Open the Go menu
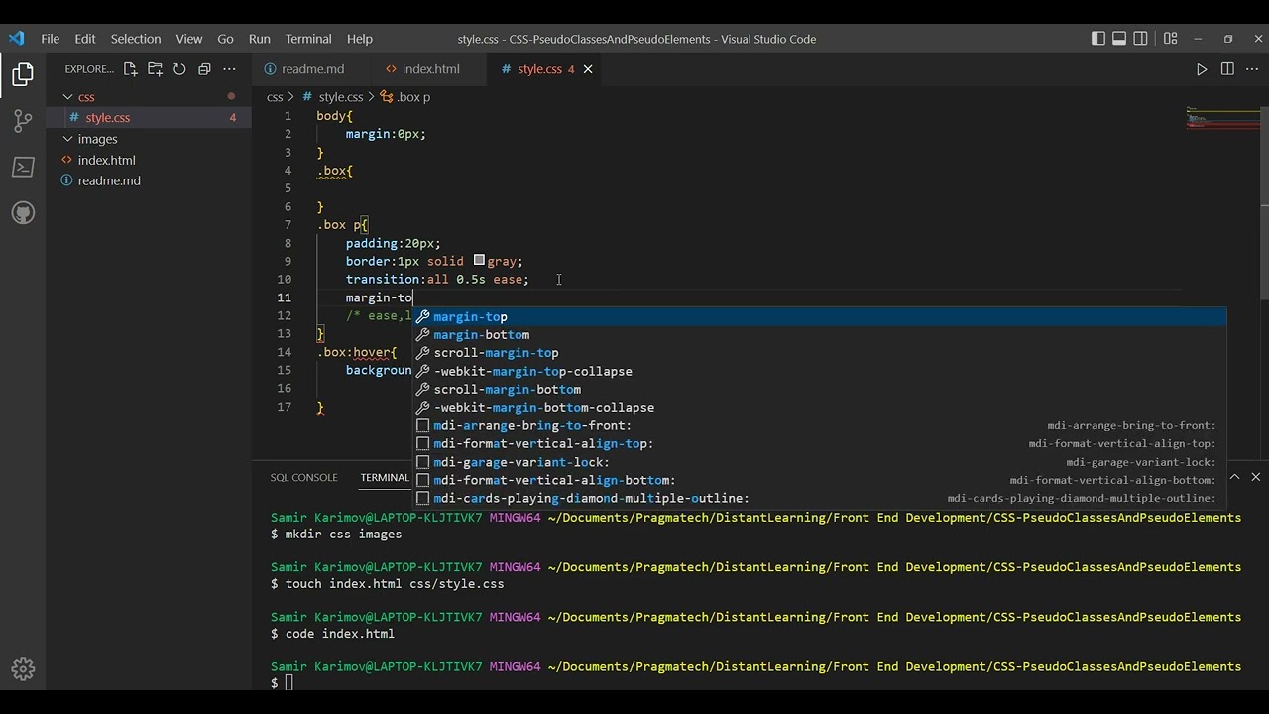This screenshot has width=1269, height=714. tap(225, 39)
